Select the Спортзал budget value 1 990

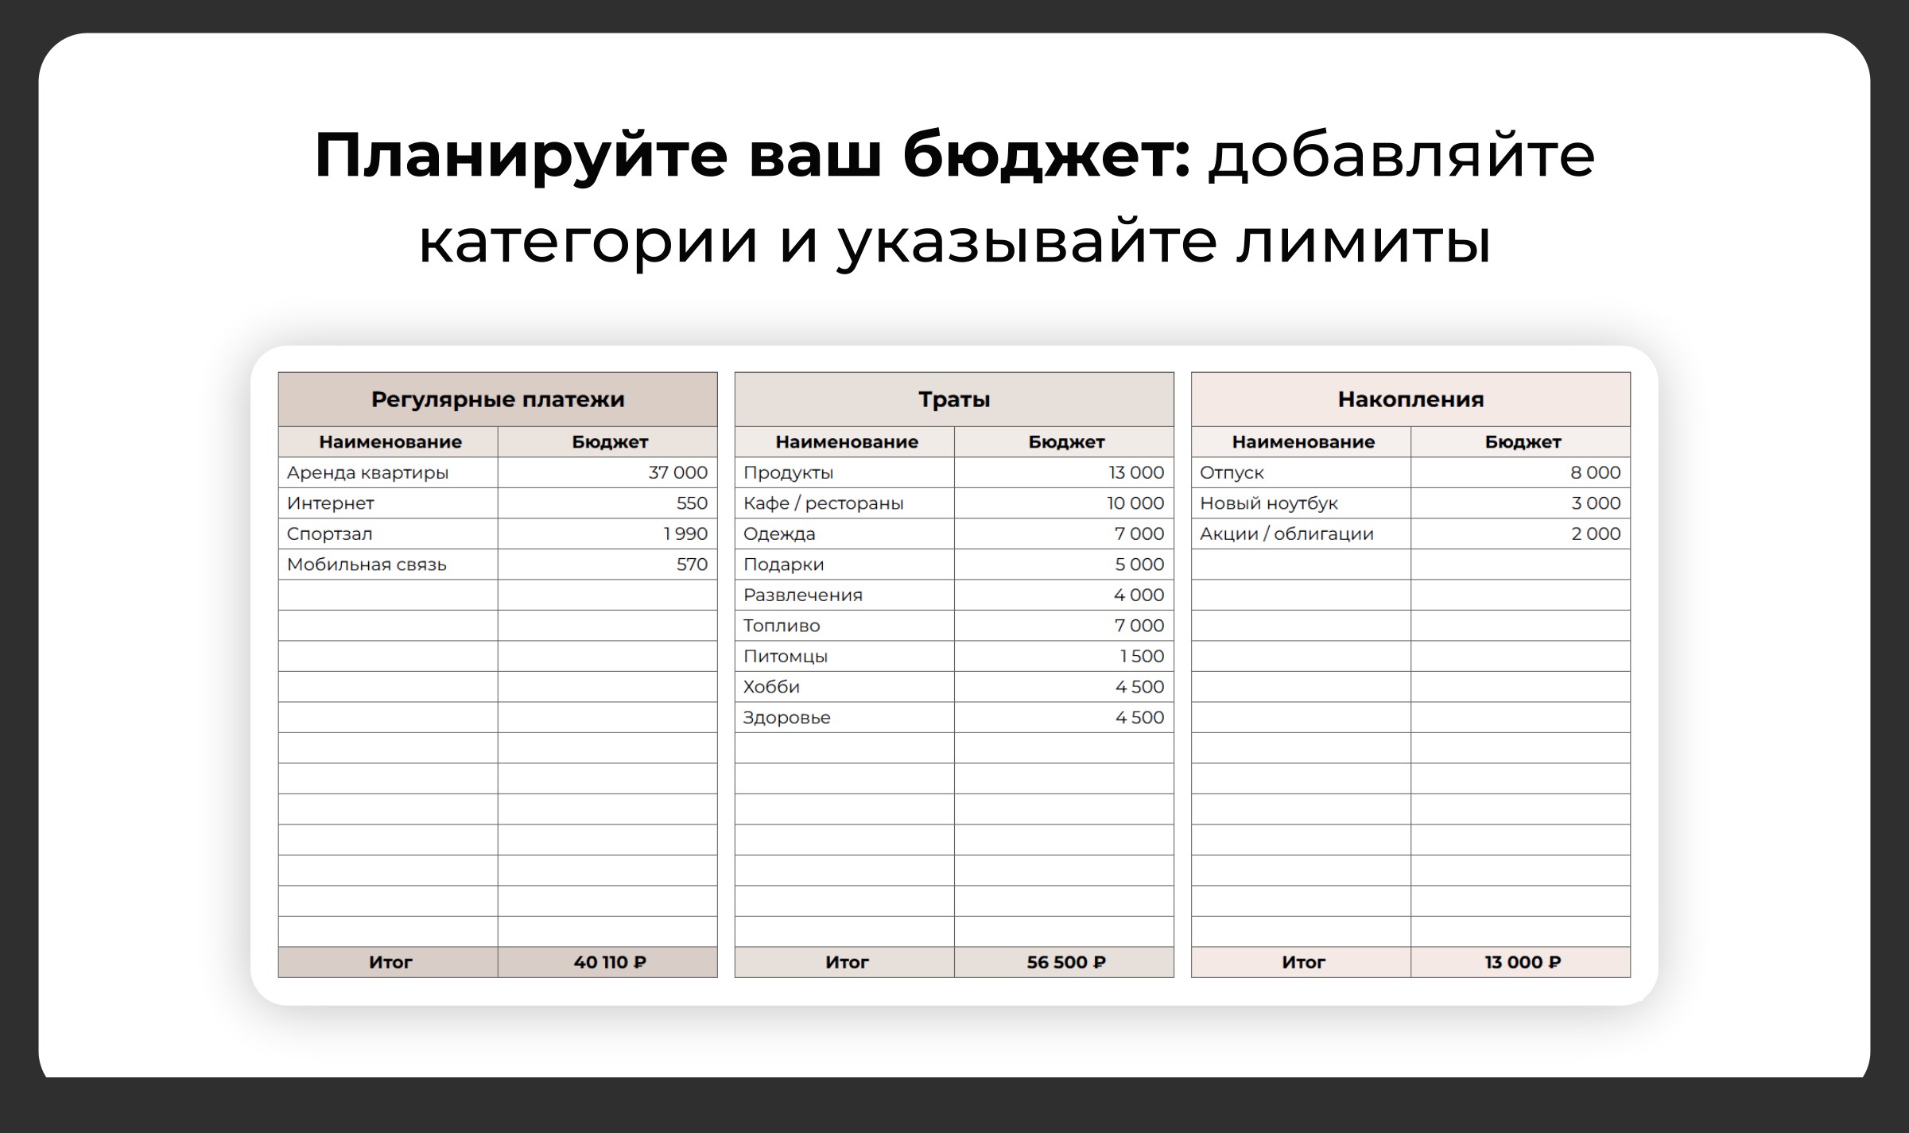pyautogui.click(x=607, y=534)
